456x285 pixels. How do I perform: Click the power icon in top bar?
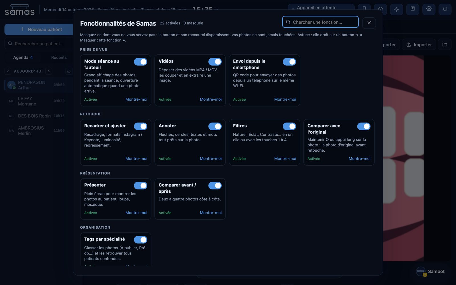445,9
